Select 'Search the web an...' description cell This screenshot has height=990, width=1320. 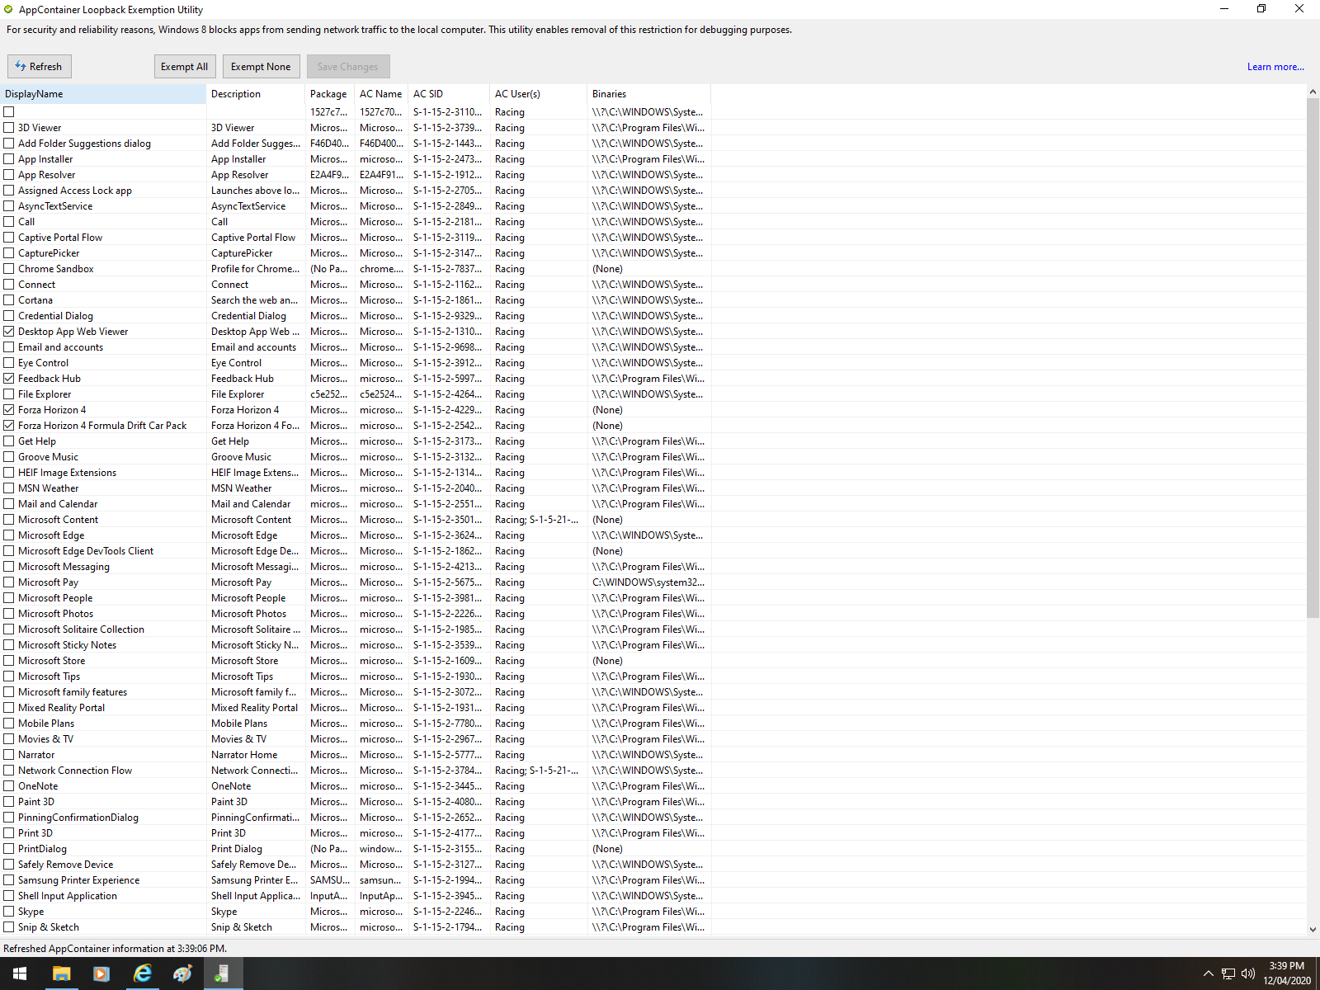(x=255, y=300)
